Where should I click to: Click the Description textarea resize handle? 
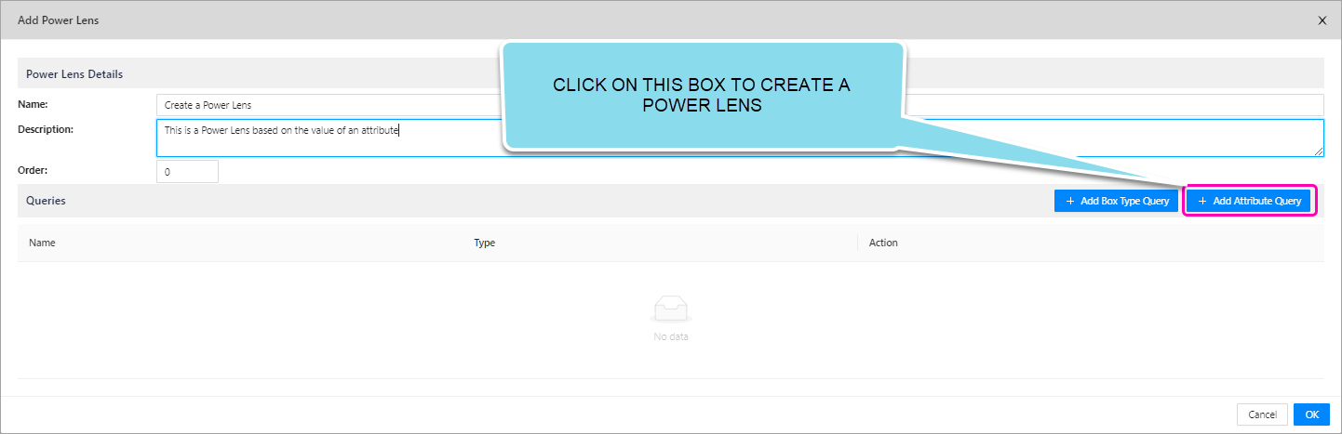click(1318, 151)
